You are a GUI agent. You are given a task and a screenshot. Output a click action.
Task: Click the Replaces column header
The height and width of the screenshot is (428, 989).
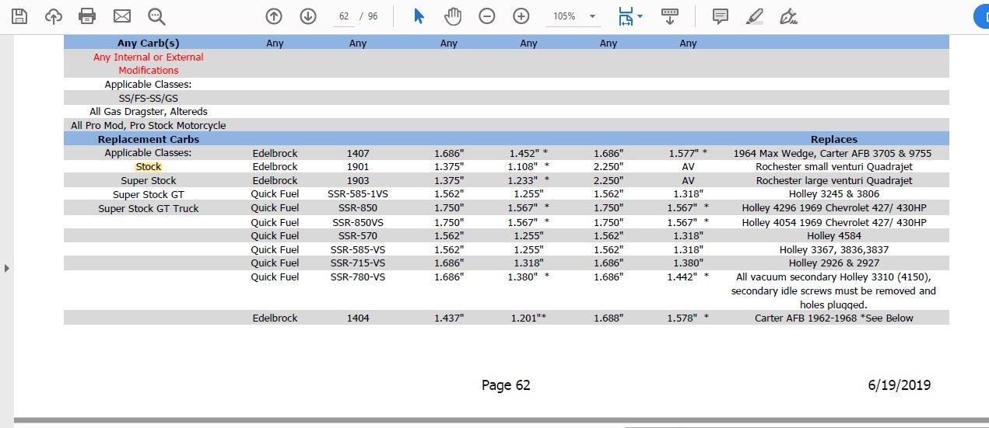tap(833, 139)
